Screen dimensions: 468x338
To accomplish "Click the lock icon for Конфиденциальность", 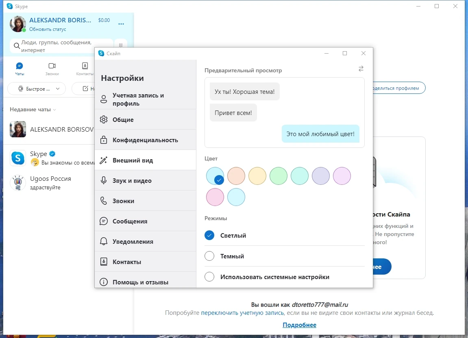I will coord(104,140).
